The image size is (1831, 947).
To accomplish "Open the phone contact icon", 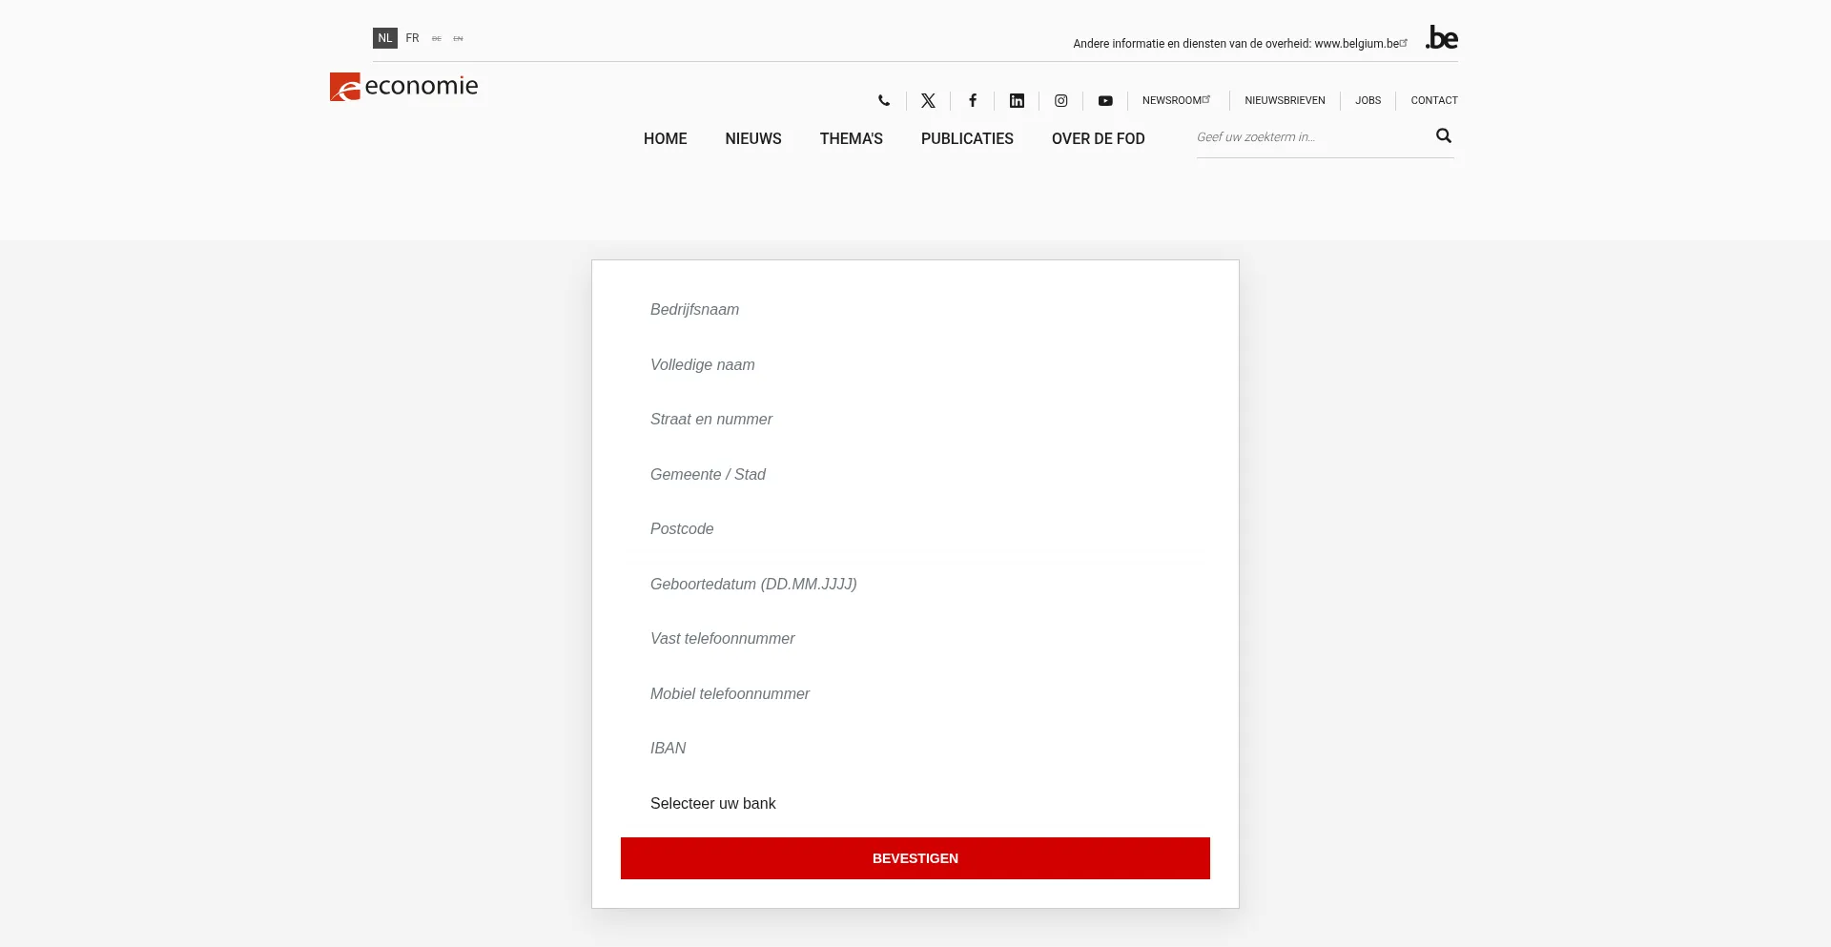I will [883, 100].
